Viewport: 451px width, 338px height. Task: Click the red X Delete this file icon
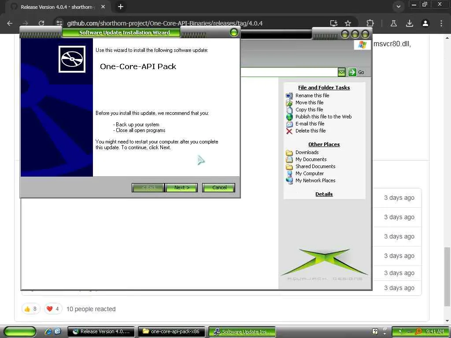point(289,131)
